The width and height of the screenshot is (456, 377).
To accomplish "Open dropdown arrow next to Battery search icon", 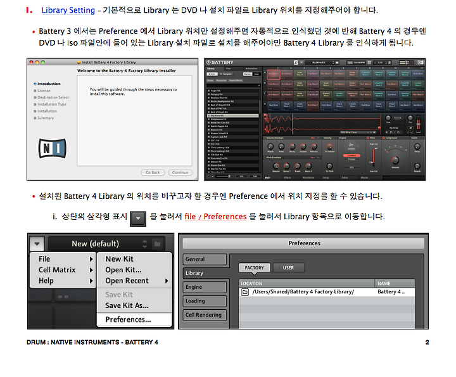I will [x=301, y=62].
